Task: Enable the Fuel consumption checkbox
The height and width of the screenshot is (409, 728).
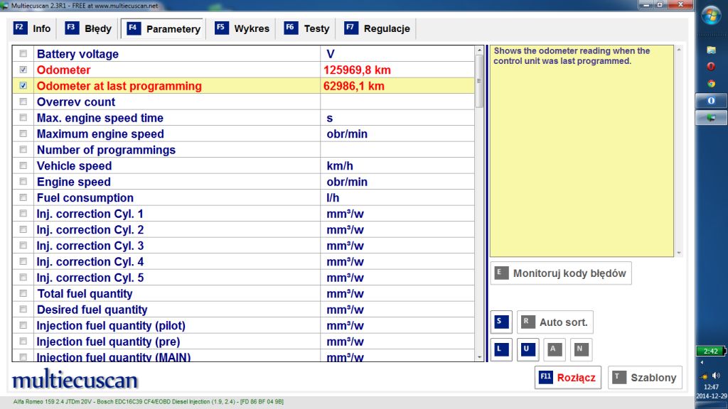Action: click(23, 197)
